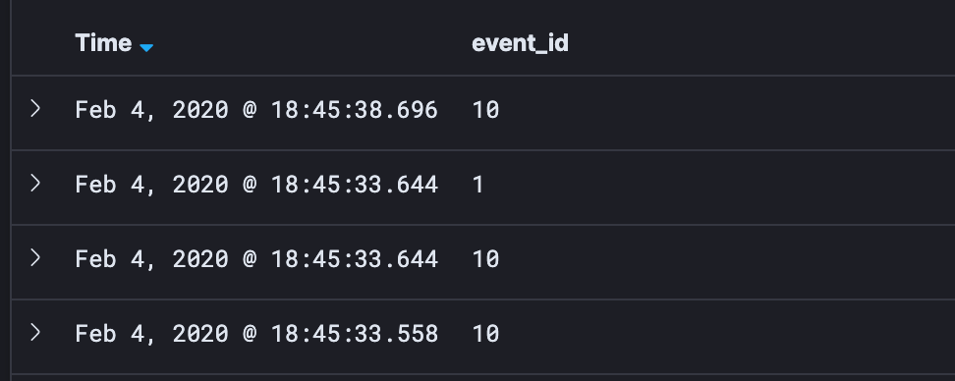Select event_id 10 in the 18:45:33.644 row
This screenshot has height=381, width=955.
[485, 259]
